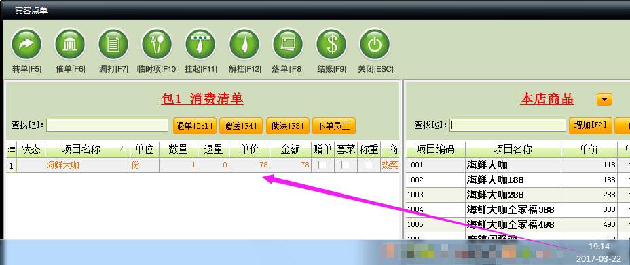This screenshot has height=265, width=630.
Task: Focus the 查找[F] search field
Action: (x=107, y=125)
